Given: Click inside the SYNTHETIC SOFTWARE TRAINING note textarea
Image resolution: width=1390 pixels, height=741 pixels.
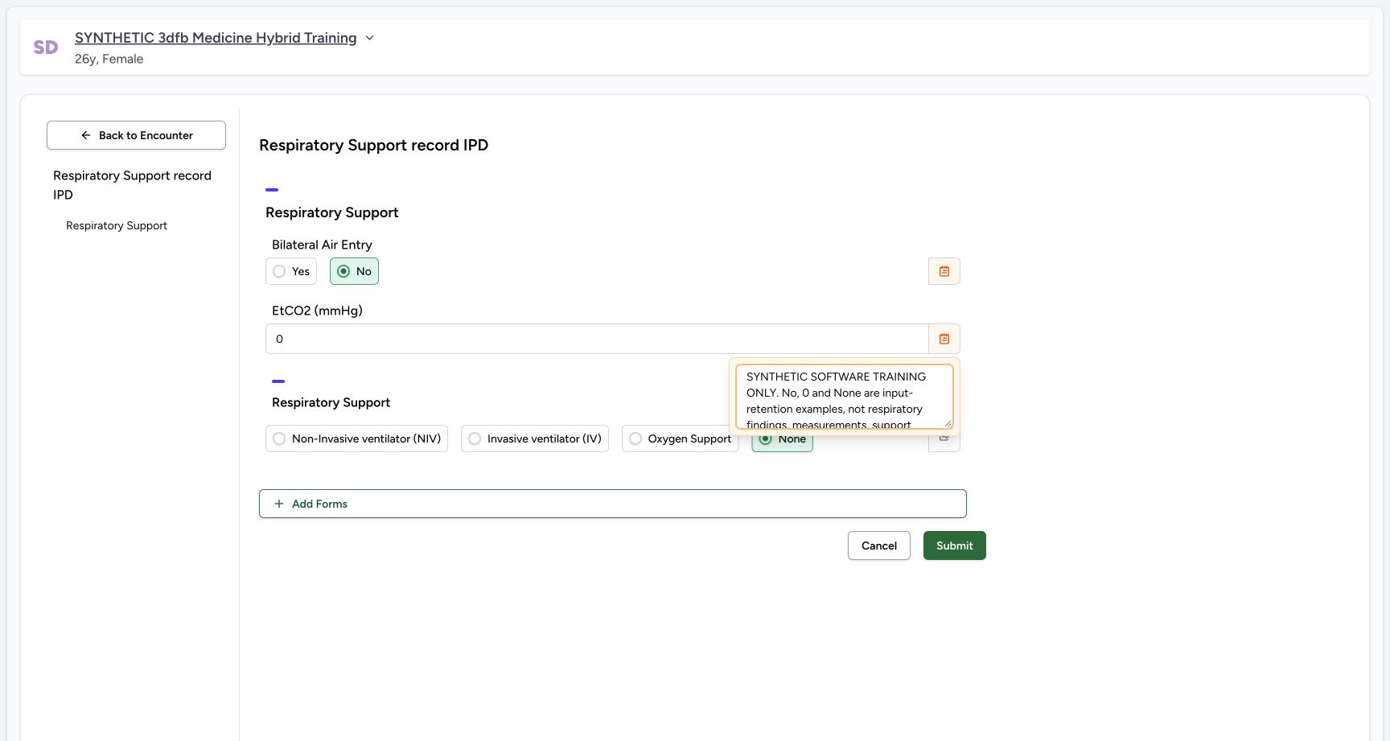Looking at the screenshot, I should pos(845,397).
